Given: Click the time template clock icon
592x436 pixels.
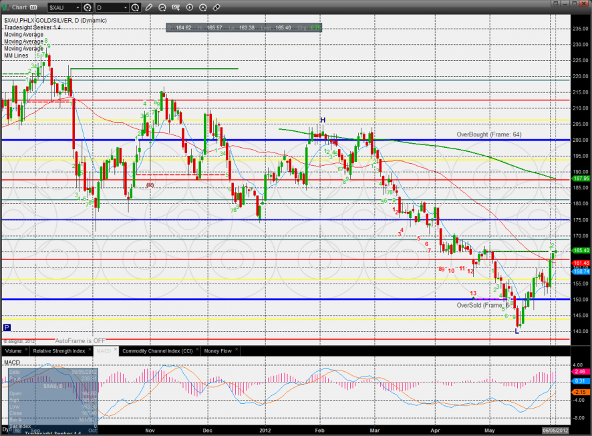Looking at the screenshot, I should (136, 8).
